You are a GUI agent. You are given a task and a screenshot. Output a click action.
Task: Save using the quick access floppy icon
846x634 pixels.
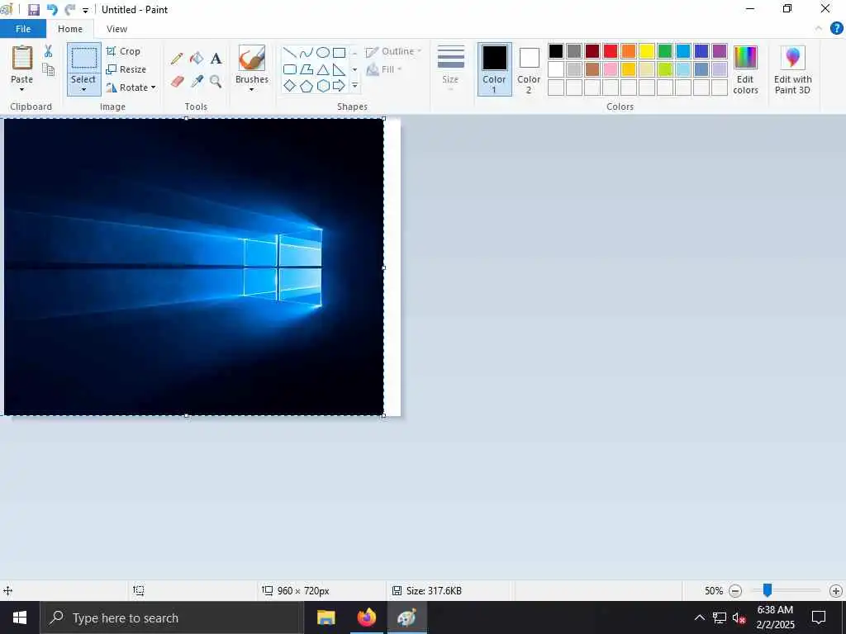[x=34, y=10]
